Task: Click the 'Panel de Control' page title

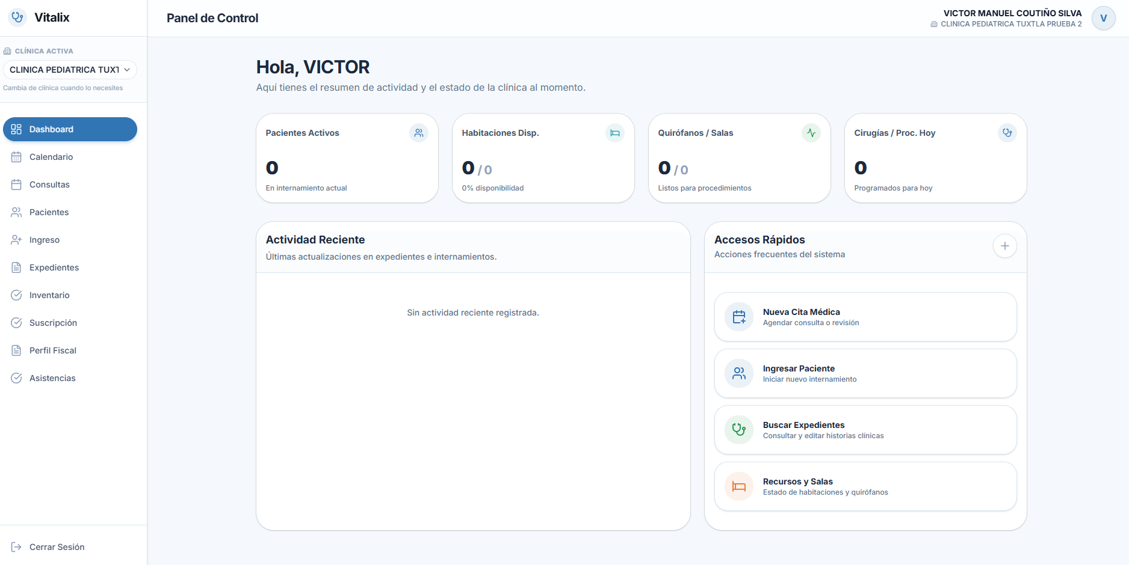Action: click(212, 18)
